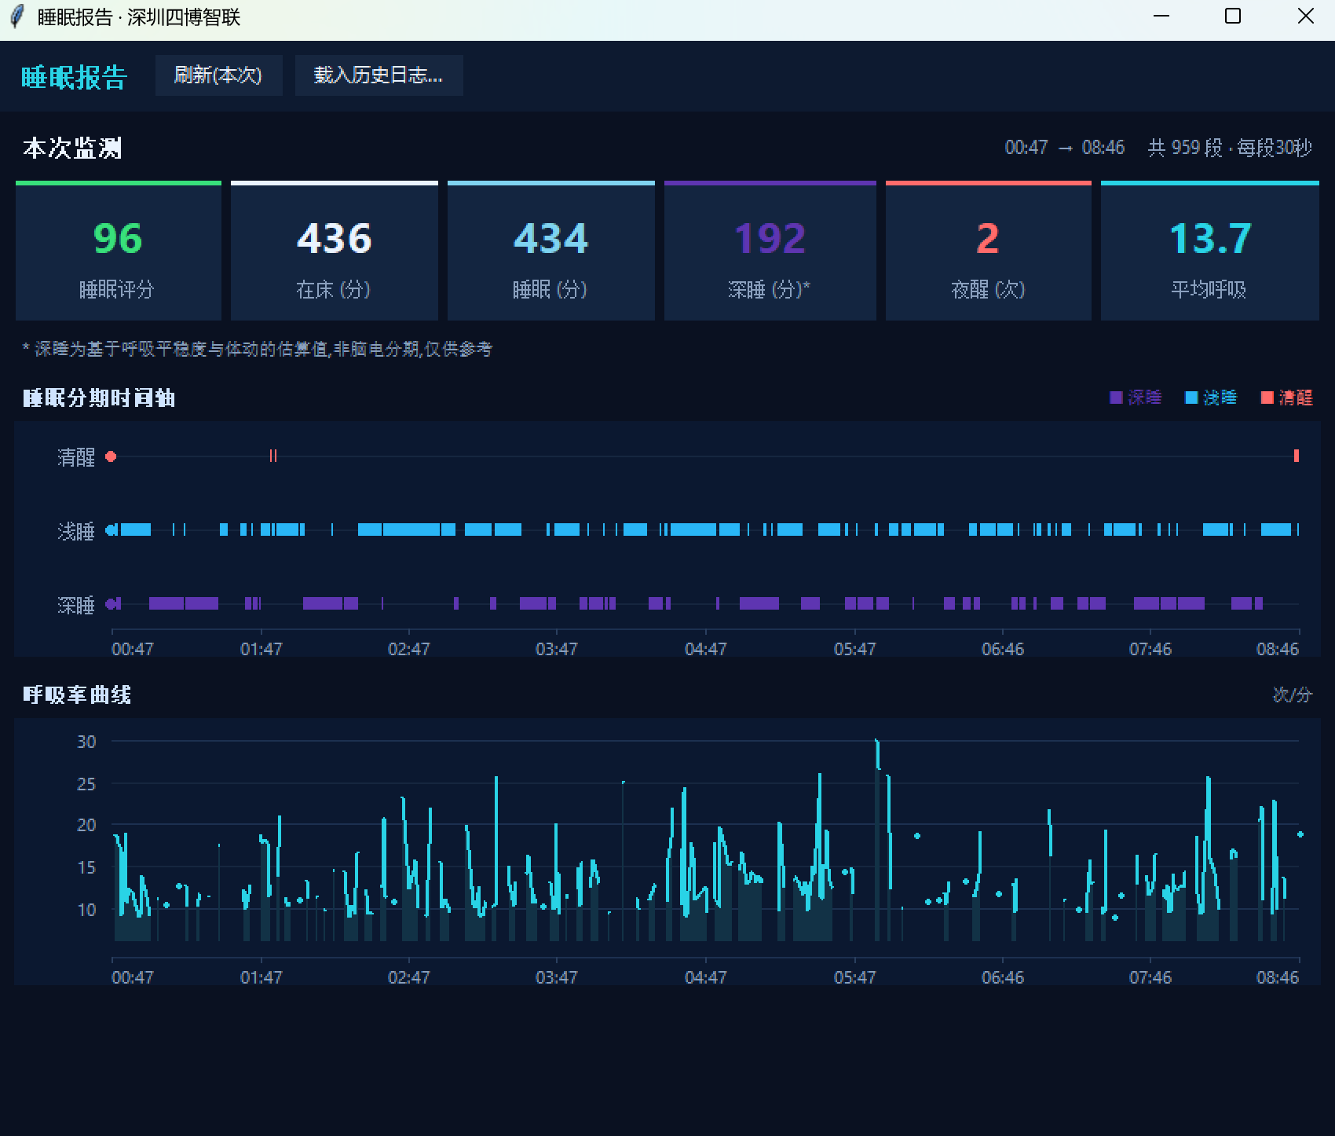Select the 睡眠 (分) 434 card
1335x1136 pixels.
(x=551, y=251)
